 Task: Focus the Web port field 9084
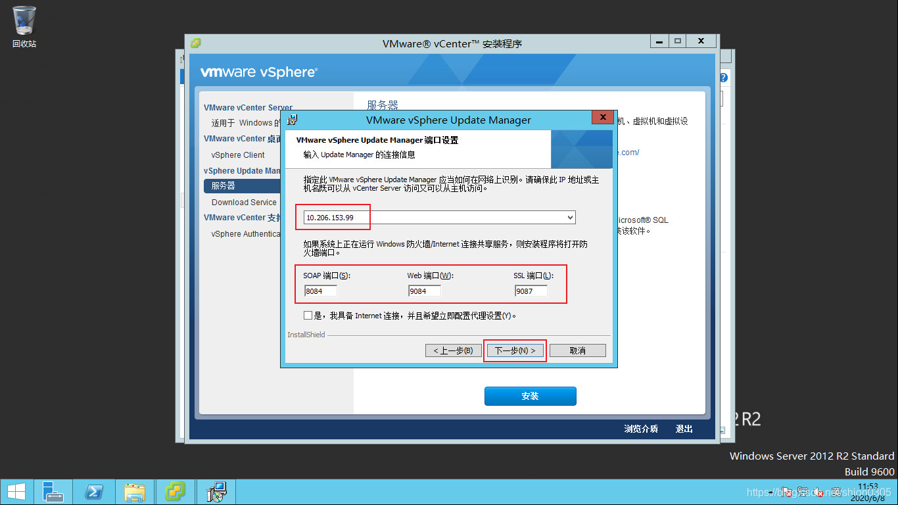pyautogui.click(x=424, y=291)
